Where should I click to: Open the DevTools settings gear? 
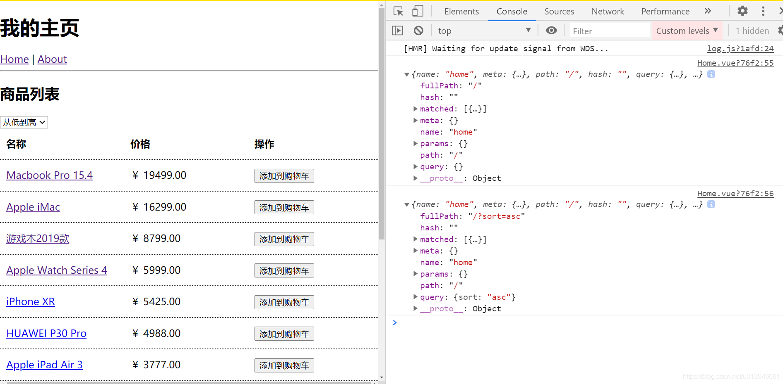coord(743,11)
